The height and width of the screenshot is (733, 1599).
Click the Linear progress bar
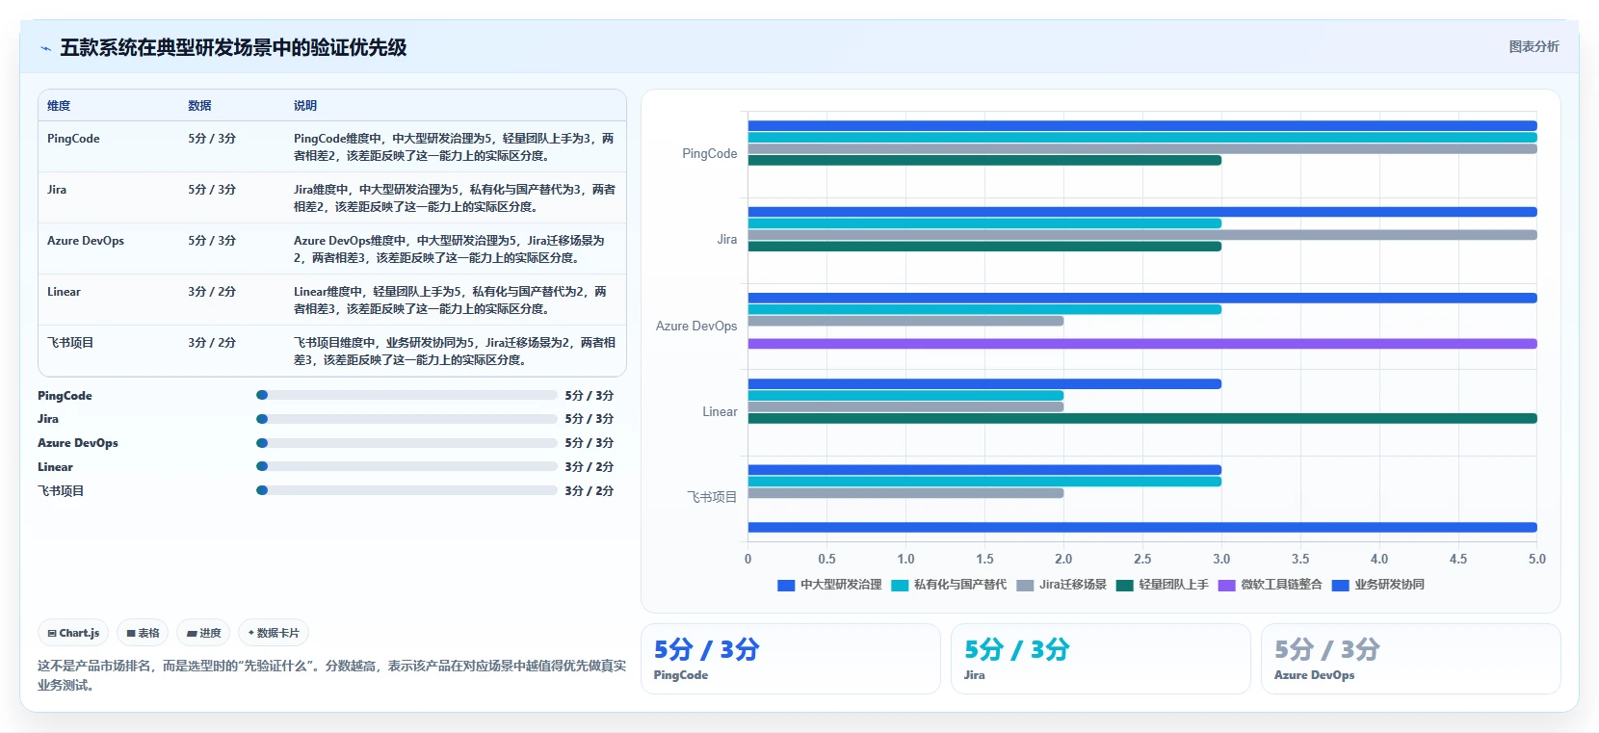pos(406,466)
